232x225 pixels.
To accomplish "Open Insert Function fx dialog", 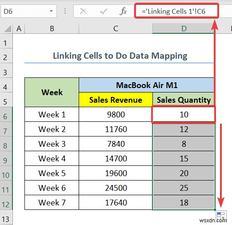I will [x=123, y=11].
